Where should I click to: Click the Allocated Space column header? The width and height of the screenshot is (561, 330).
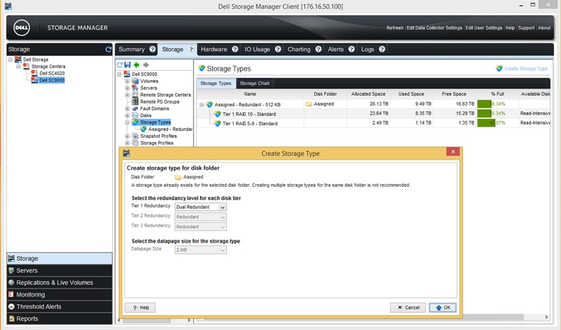(x=368, y=94)
